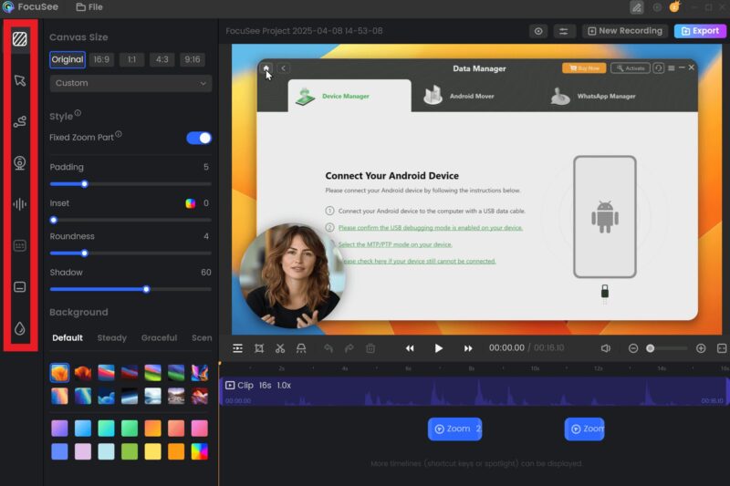Image resolution: width=730 pixels, height=486 pixels.
Task: Click the New Recording button
Action: [625, 31]
